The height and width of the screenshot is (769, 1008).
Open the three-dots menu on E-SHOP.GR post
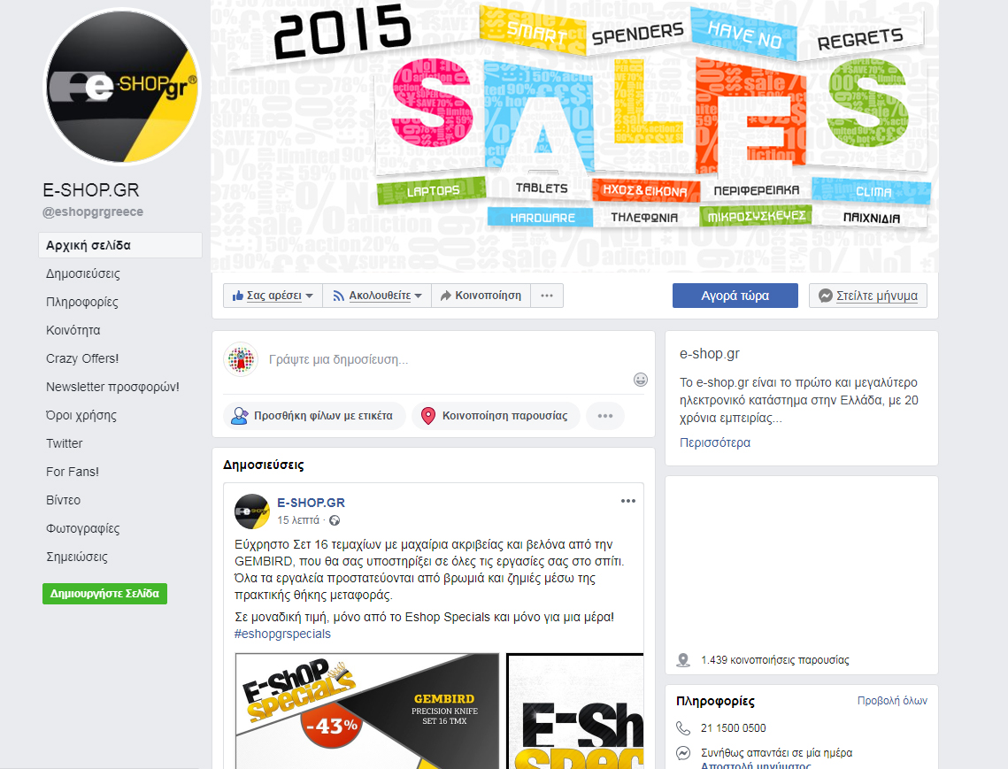point(628,501)
